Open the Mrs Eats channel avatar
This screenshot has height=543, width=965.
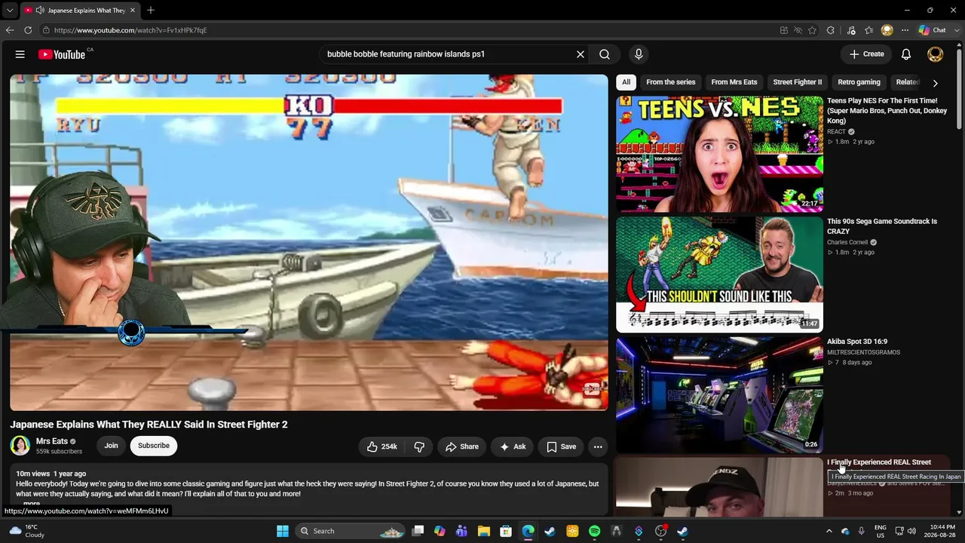(20, 446)
